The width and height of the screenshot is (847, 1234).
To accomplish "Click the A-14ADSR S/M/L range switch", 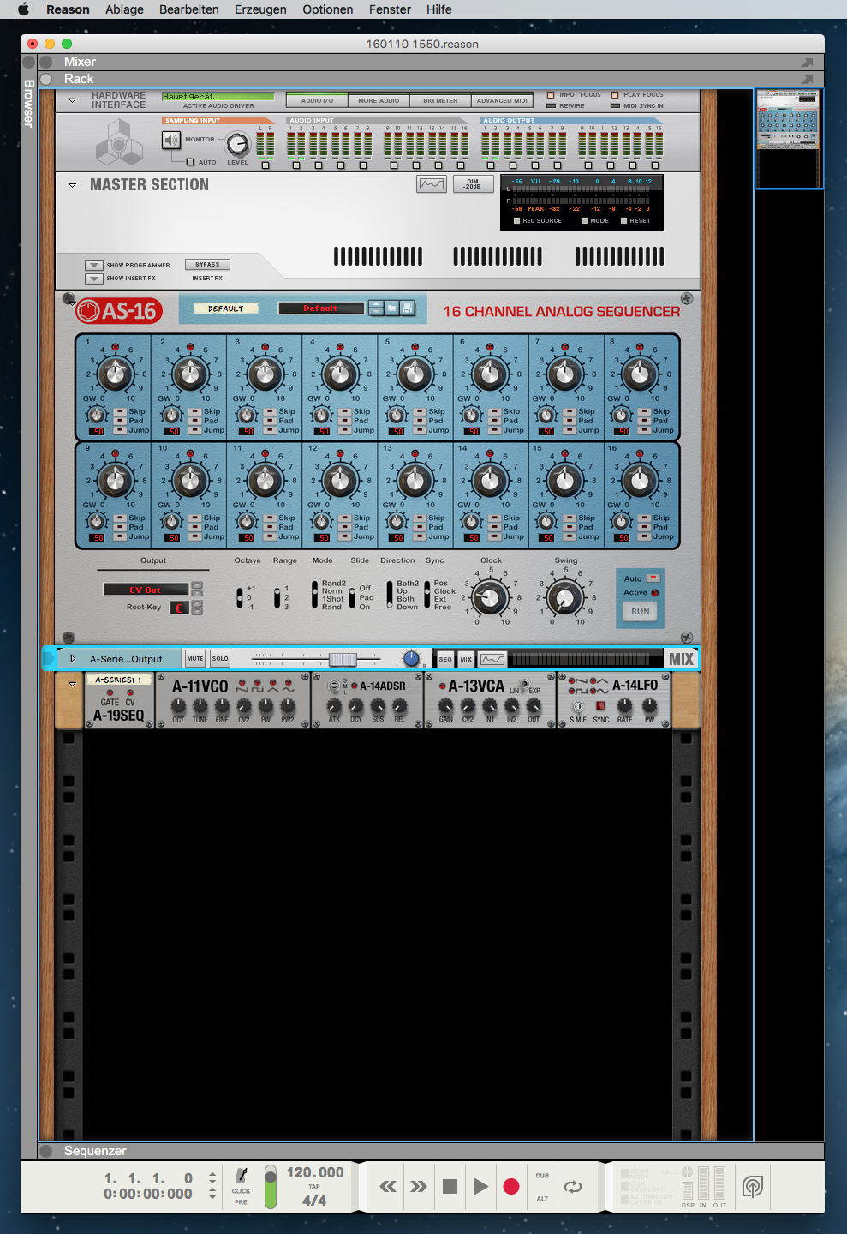I will click(335, 686).
